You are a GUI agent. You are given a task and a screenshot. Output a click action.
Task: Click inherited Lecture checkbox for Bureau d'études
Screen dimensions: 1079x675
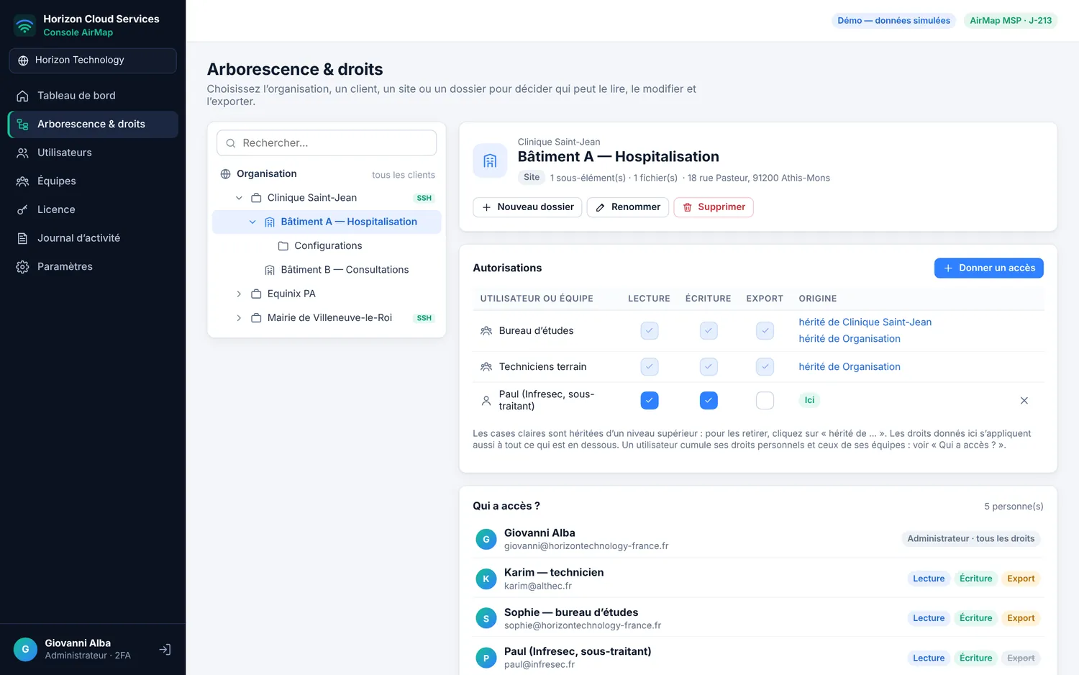[x=650, y=330]
